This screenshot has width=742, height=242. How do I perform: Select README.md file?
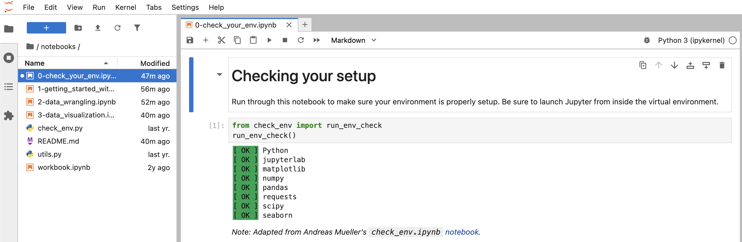point(97,141)
